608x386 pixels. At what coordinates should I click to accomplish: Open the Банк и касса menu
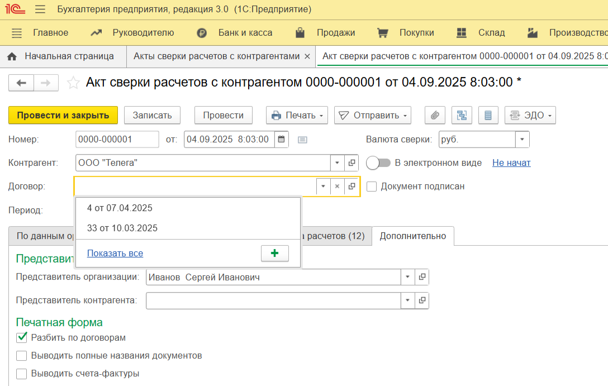245,33
